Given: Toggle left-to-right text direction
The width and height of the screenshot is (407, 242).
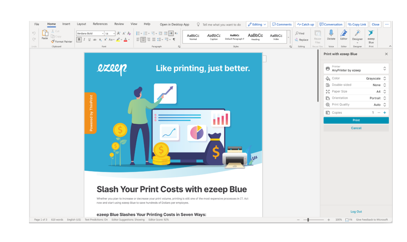Looking at the screenshot, I should (171, 33).
